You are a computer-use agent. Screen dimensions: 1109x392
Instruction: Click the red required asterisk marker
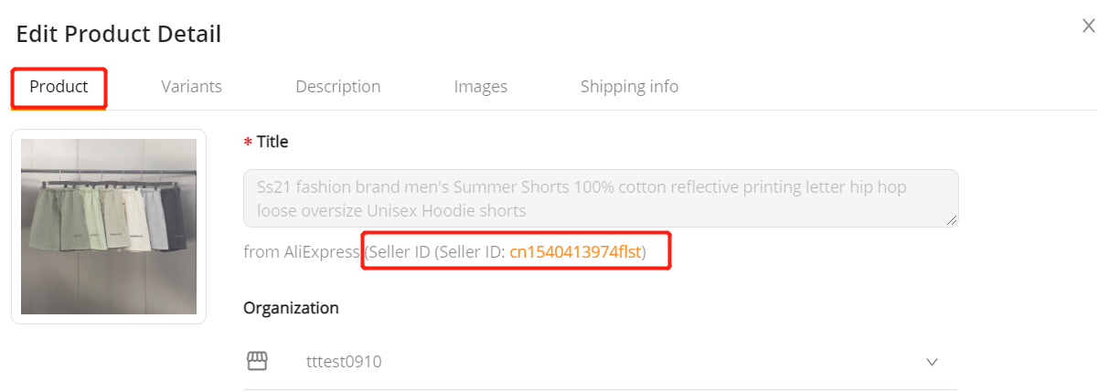[248, 143]
